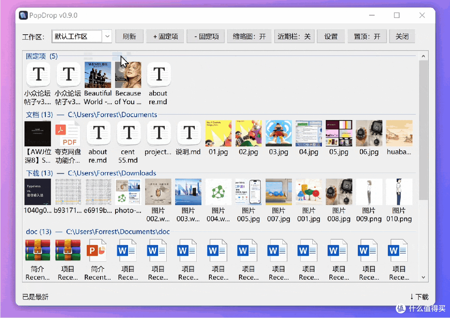Viewport: 450px width, 318px height.
Task: Select the 06.jpg thumbnail
Action: (369, 133)
